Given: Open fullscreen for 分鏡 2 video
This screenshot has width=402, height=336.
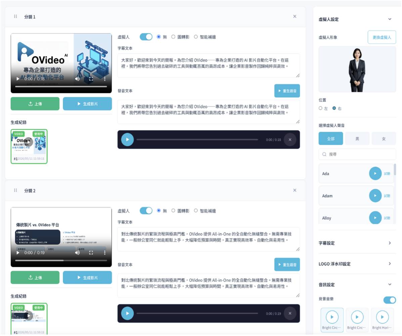Looking at the screenshot, I should [x=91, y=253].
